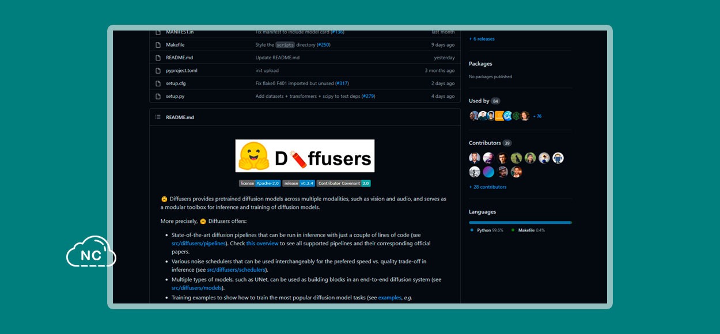Follow the "examples" link in the README

click(390, 298)
